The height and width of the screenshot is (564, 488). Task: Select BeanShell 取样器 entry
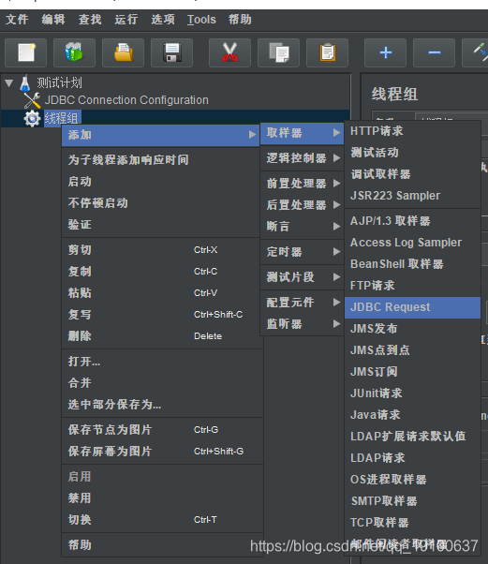pos(412,264)
